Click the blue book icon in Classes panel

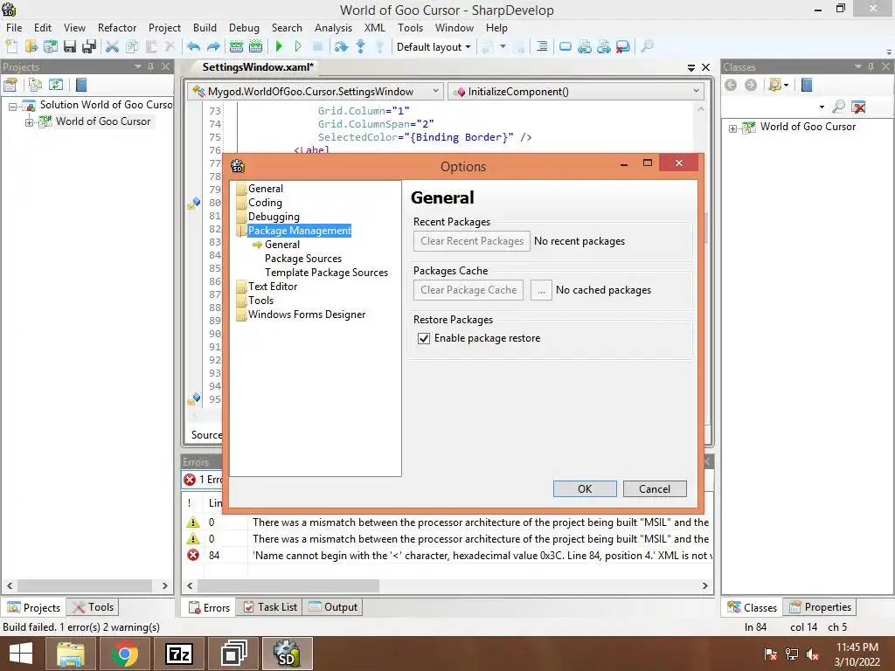tap(807, 85)
